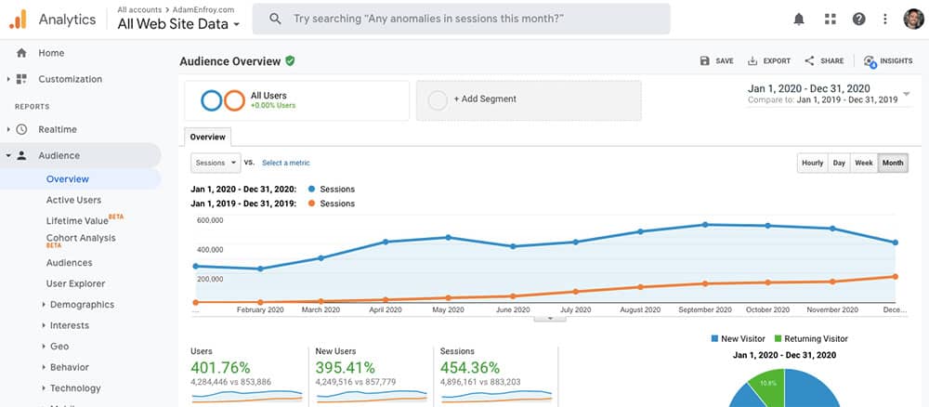Open the Audiences report

[70, 262]
